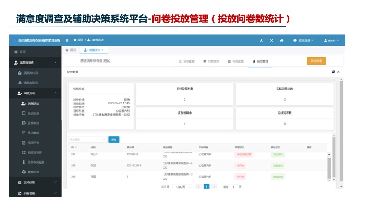Image resolution: width=376 pixels, height=211 pixels.
Task: Click the name cell 马五
Action: (93, 176)
